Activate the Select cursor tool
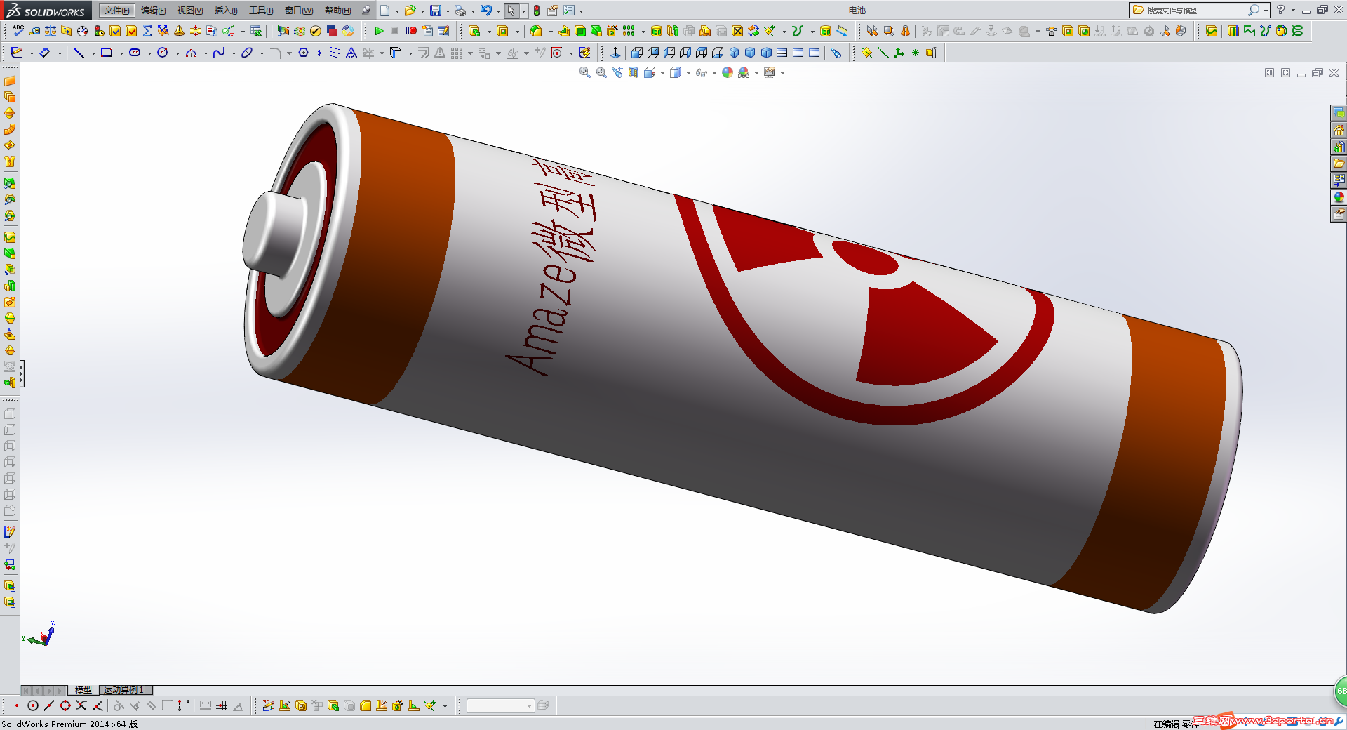The height and width of the screenshot is (730, 1347). [511, 11]
